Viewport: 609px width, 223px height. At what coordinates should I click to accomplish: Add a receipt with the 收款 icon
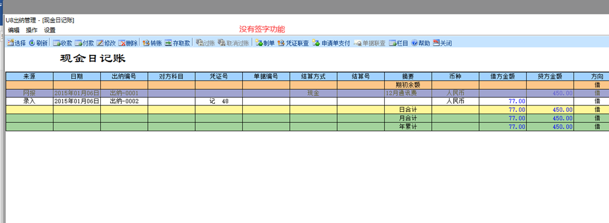point(63,43)
